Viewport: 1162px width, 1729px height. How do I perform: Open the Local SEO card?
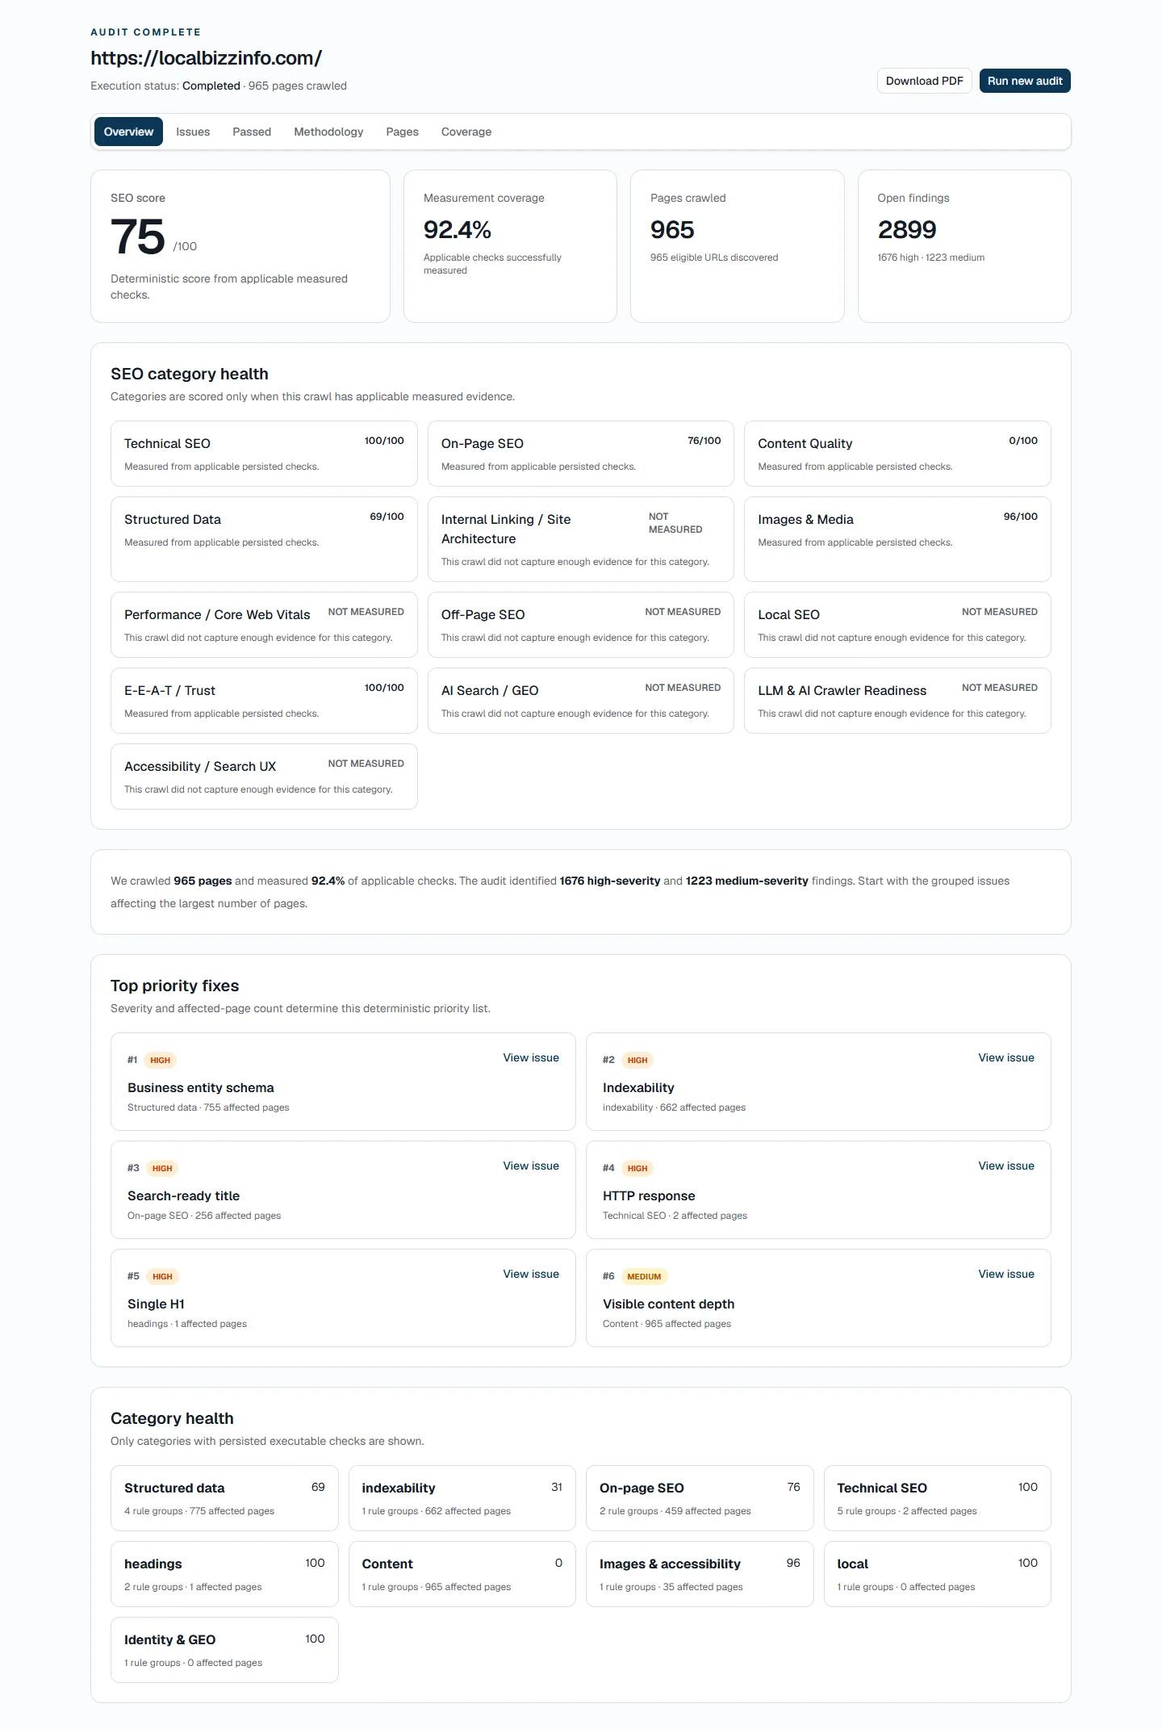(x=897, y=625)
